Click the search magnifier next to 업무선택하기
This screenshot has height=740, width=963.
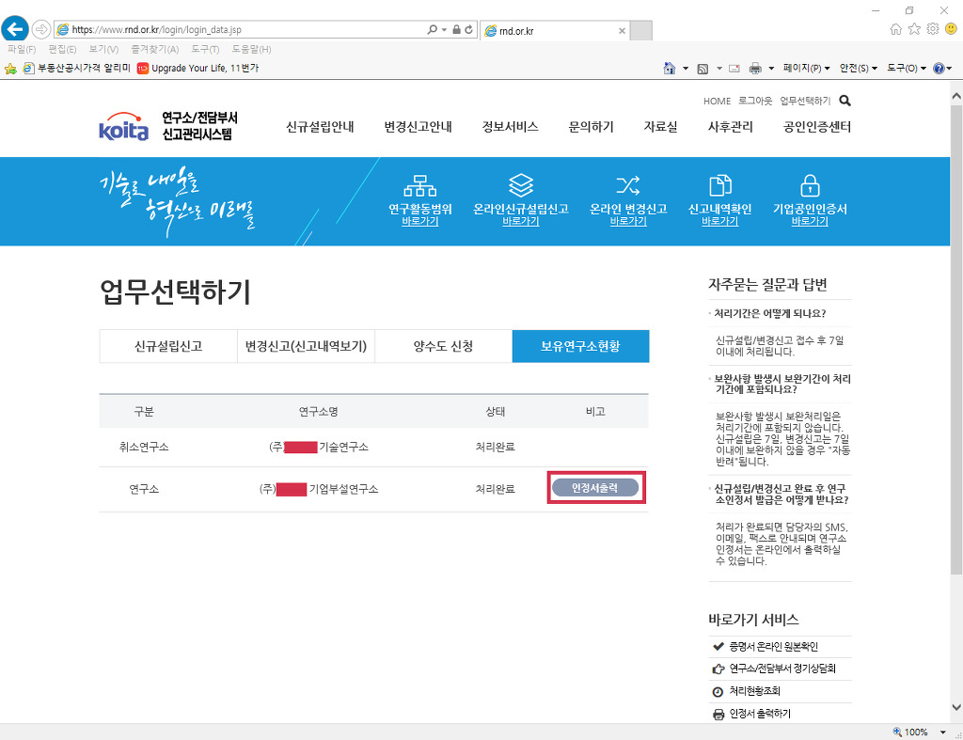[845, 101]
